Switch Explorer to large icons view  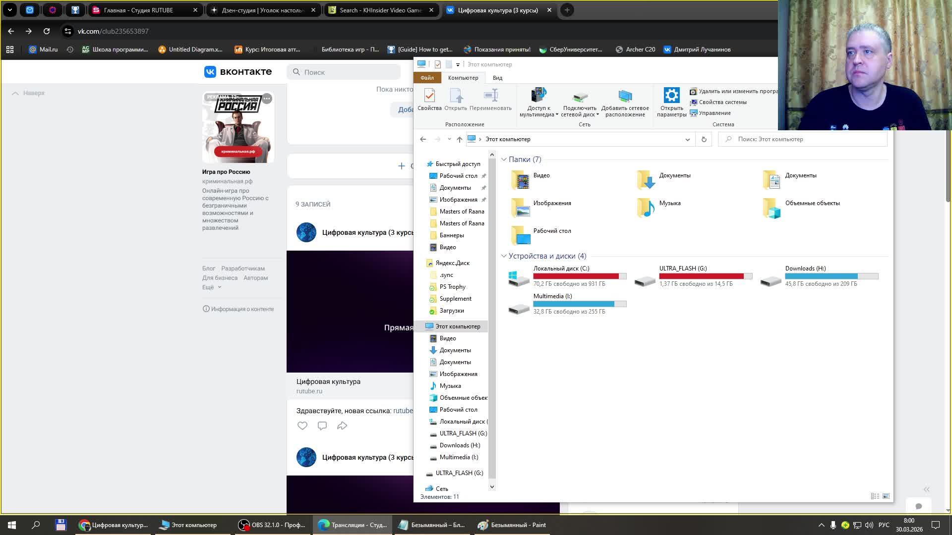[886, 496]
